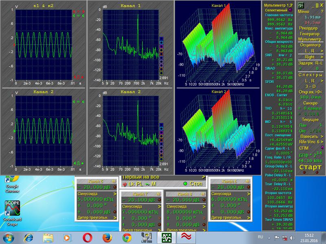This screenshot has width=326, height=244.
Task: Open the application logo icon above Меню
Action: 301,5
